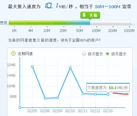Click the 20M scale label

point(63,31)
